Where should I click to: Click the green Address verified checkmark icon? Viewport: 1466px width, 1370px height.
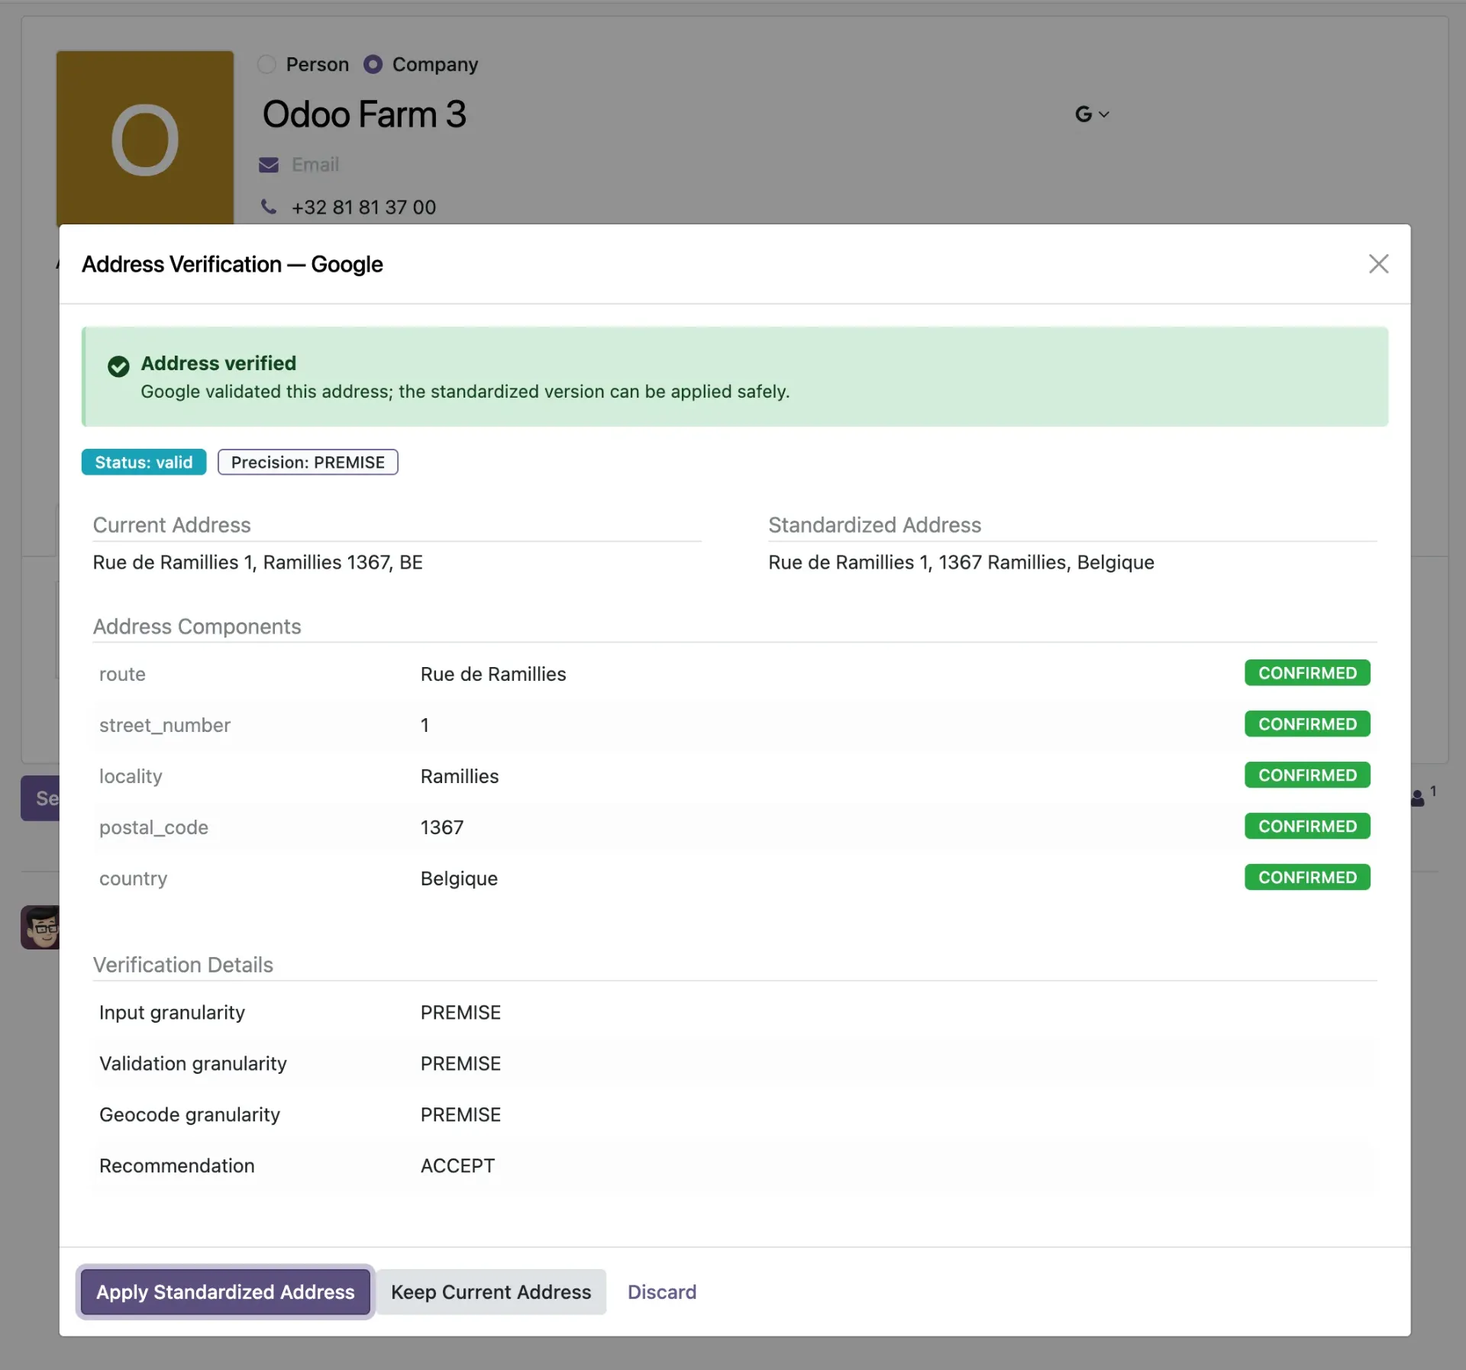tap(118, 366)
